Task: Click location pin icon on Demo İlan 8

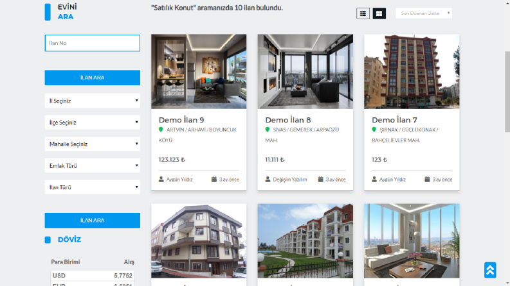Action: [268, 130]
